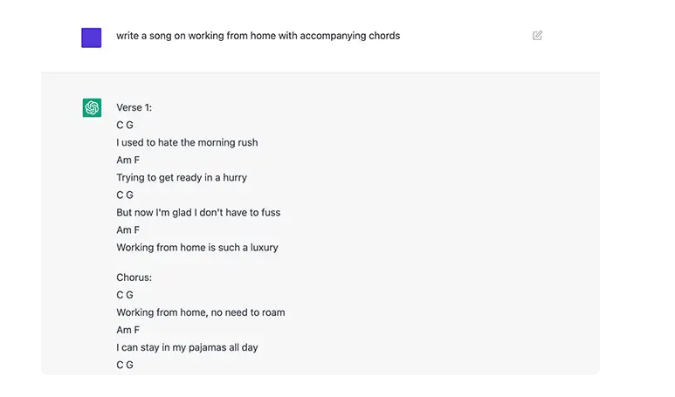The image size is (675, 397).
Task: Click the 'Chorus:' heading text
Action: pos(134,277)
